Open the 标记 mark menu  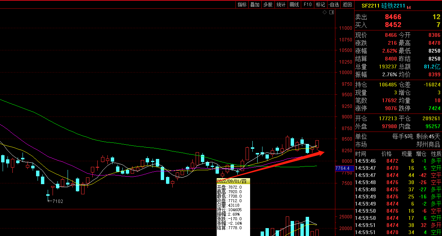[320, 5]
